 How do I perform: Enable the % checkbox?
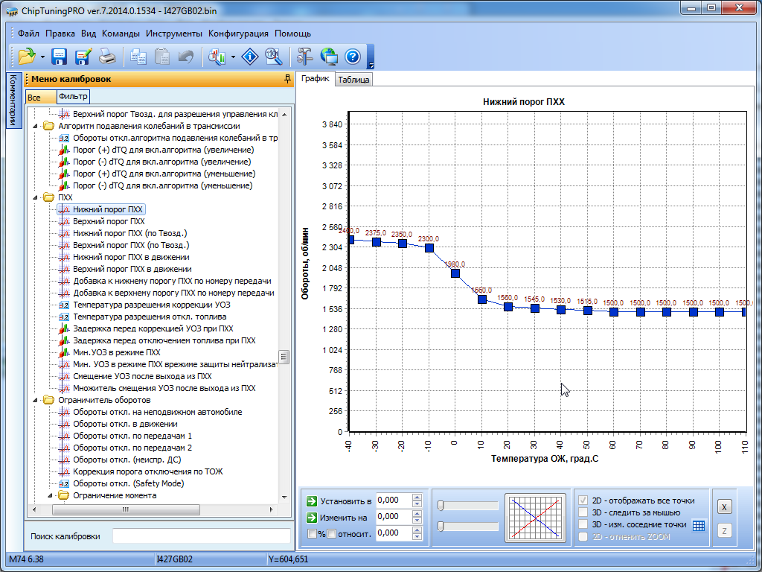tap(312, 533)
